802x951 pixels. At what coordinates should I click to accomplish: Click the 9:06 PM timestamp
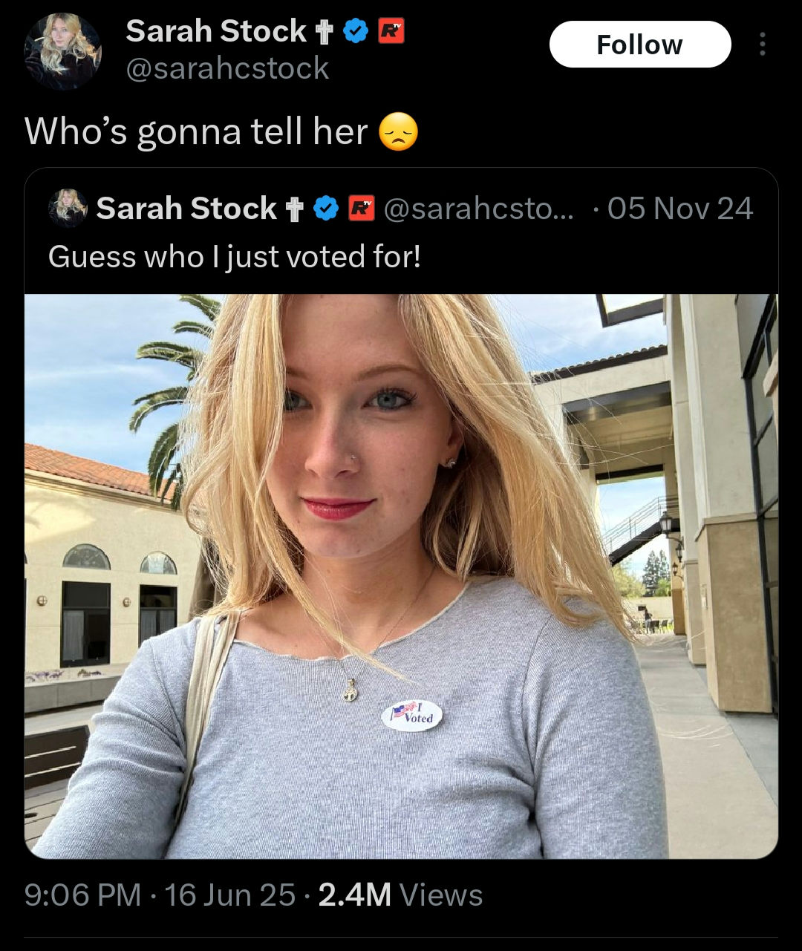point(83,895)
